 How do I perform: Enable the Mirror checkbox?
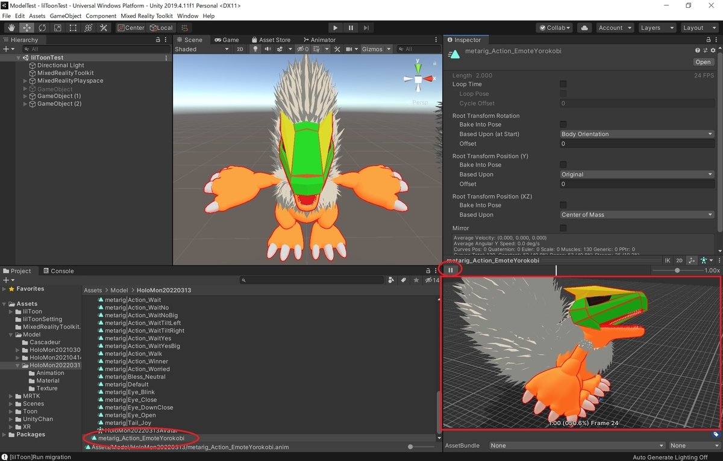563,228
